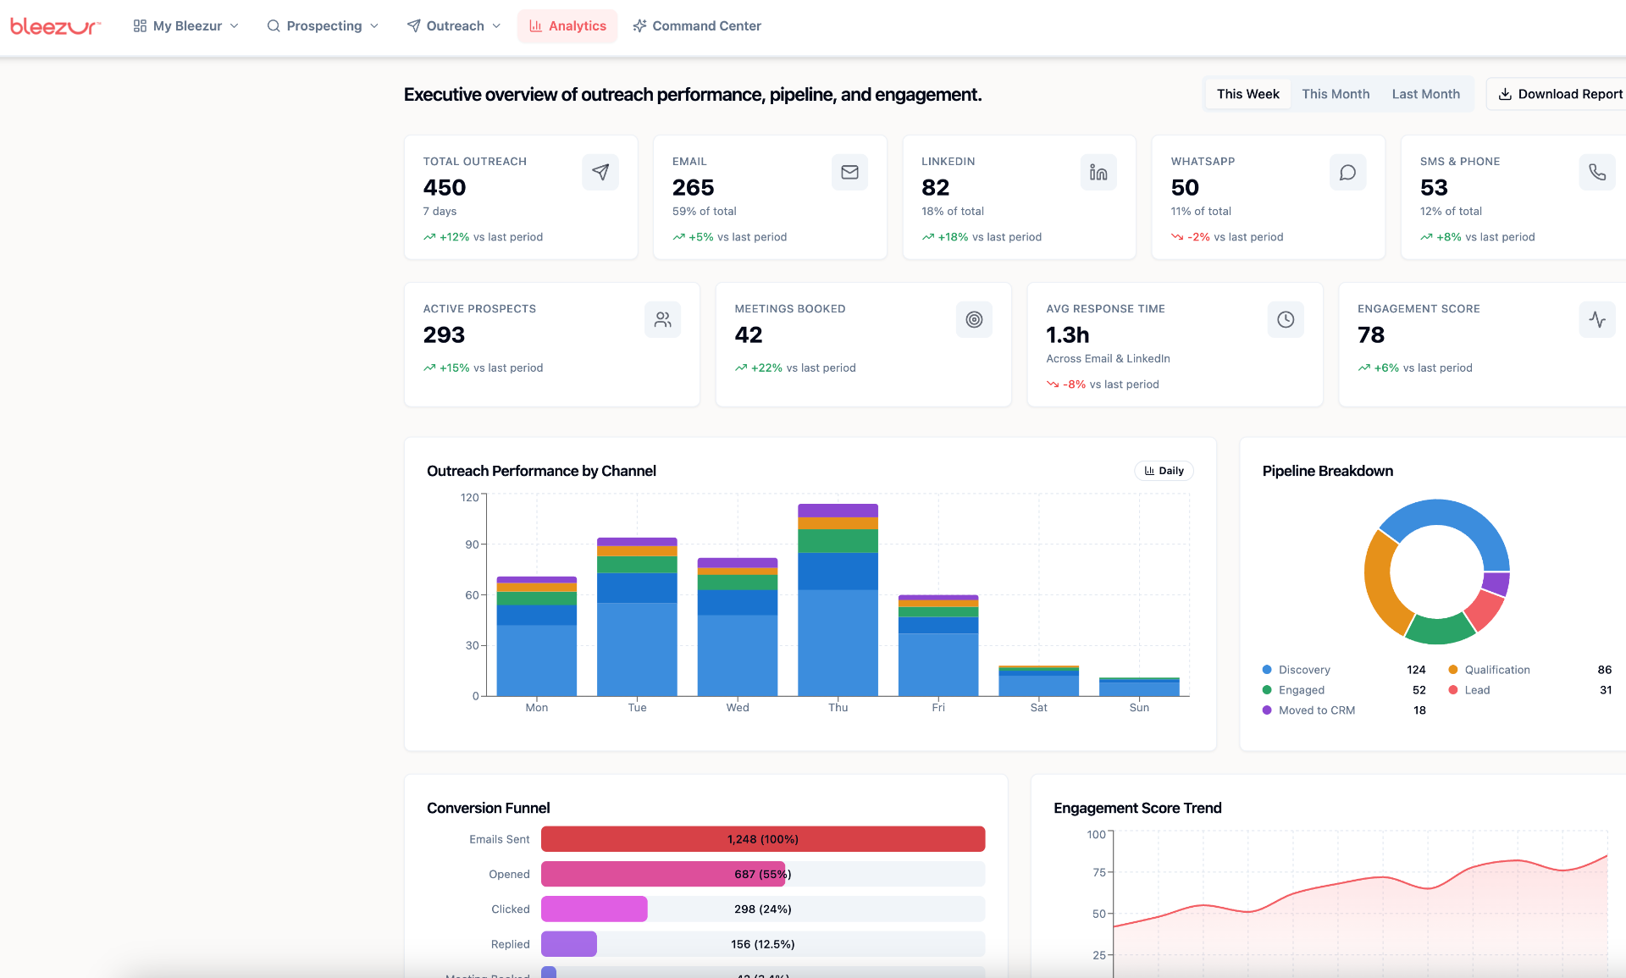This screenshot has height=978, width=1626.
Task: Click the grid icon beside My Bleezur
Action: pos(140,26)
